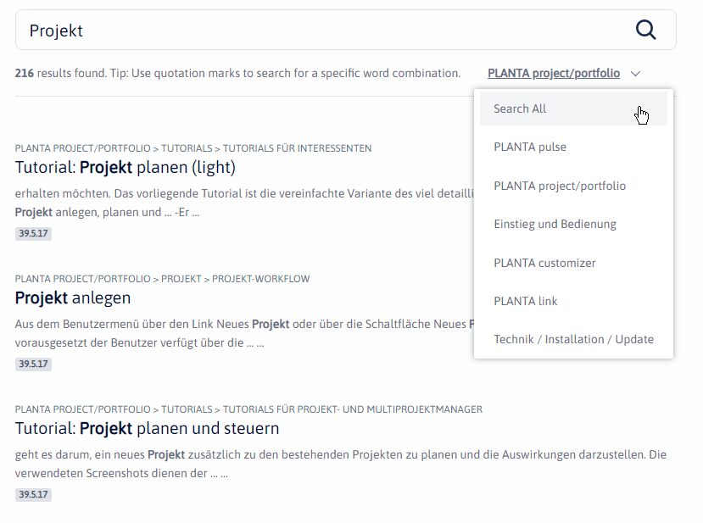The width and height of the screenshot is (703, 523).
Task: Open the Projekt anlegen result
Action: coord(73,298)
